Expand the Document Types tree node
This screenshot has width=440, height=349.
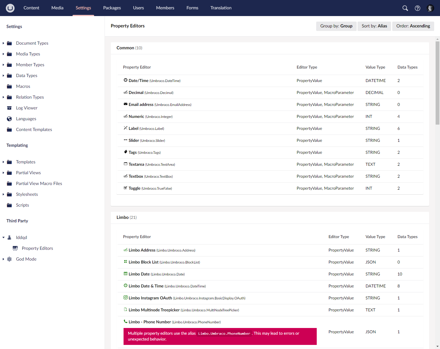click(3, 43)
